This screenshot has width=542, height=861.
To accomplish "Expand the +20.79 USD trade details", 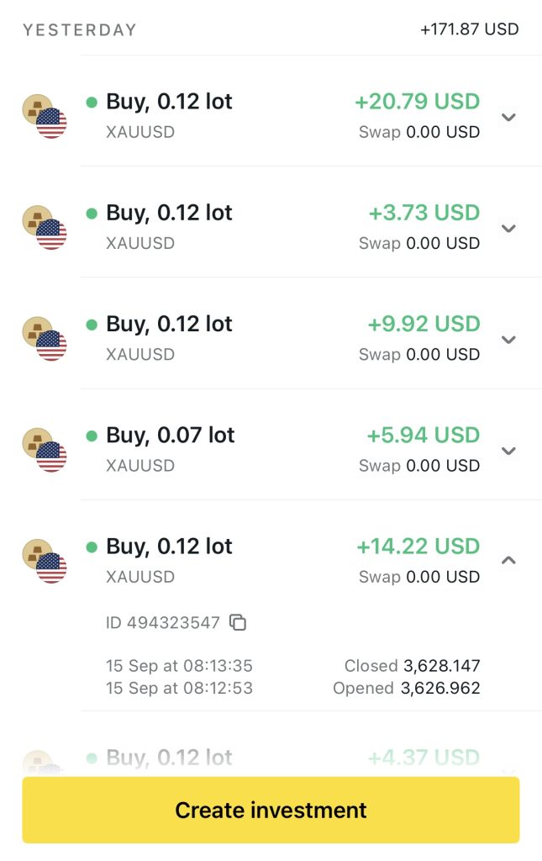I will point(508,117).
